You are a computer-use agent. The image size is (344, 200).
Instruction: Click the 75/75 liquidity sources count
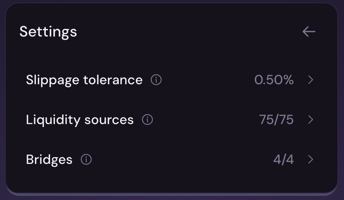pyautogui.click(x=276, y=120)
